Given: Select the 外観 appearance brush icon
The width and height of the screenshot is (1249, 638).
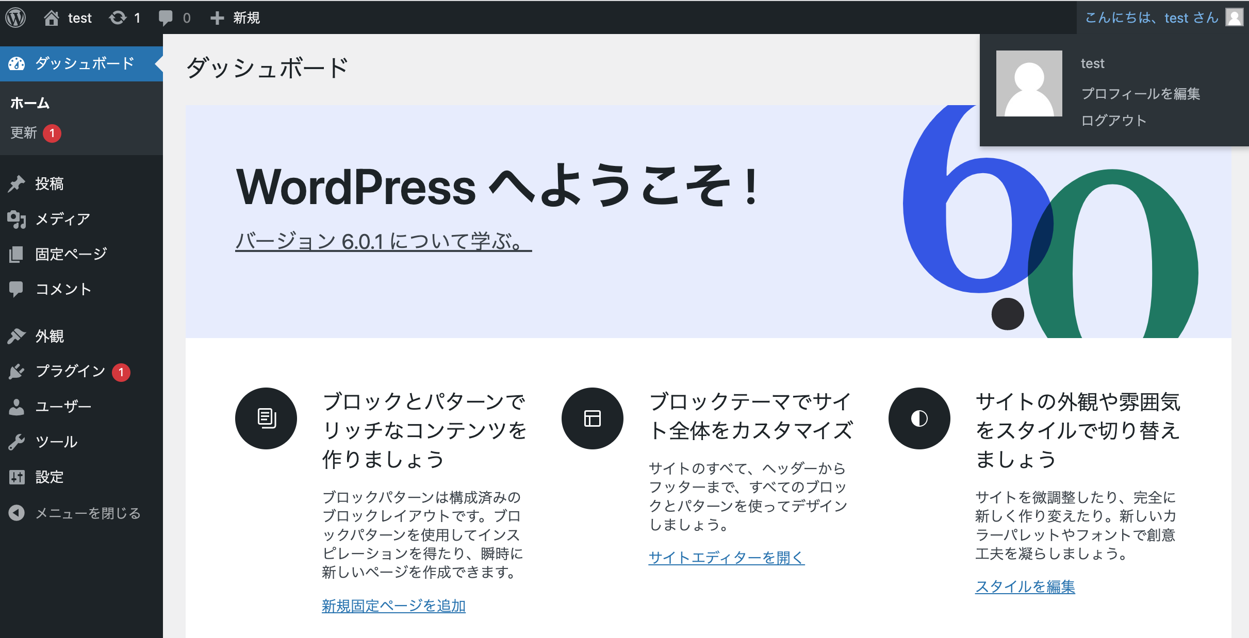Looking at the screenshot, I should pyautogui.click(x=17, y=336).
